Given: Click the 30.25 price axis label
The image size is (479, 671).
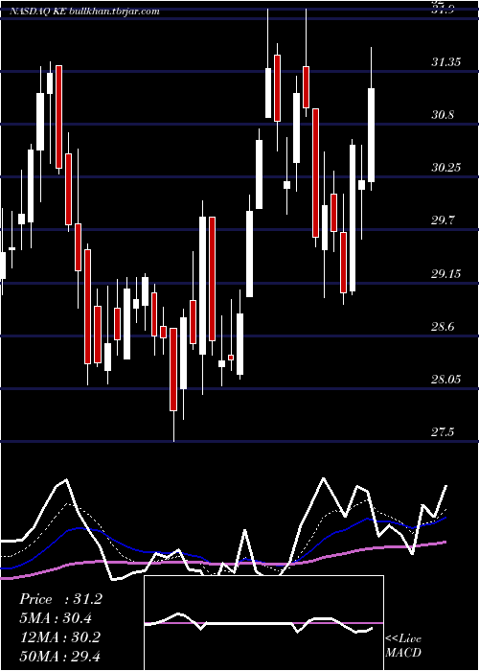Looking at the screenshot, I should (x=446, y=168).
